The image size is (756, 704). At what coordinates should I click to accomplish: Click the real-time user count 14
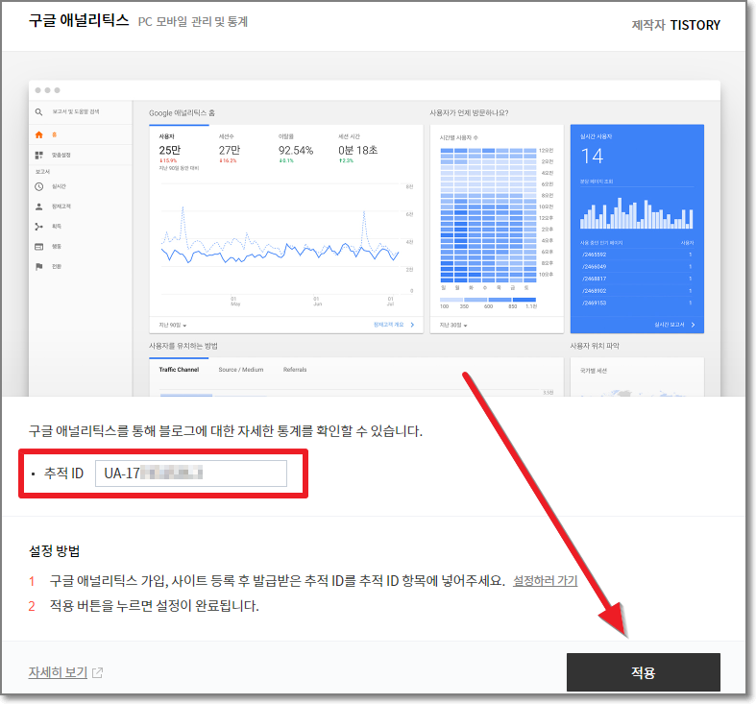[x=592, y=157]
